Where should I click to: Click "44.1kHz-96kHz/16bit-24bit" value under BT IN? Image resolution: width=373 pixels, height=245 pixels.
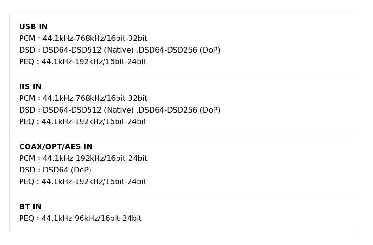click(x=91, y=219)
